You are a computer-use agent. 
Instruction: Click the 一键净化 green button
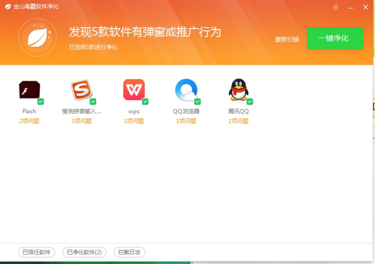point(335,38)
